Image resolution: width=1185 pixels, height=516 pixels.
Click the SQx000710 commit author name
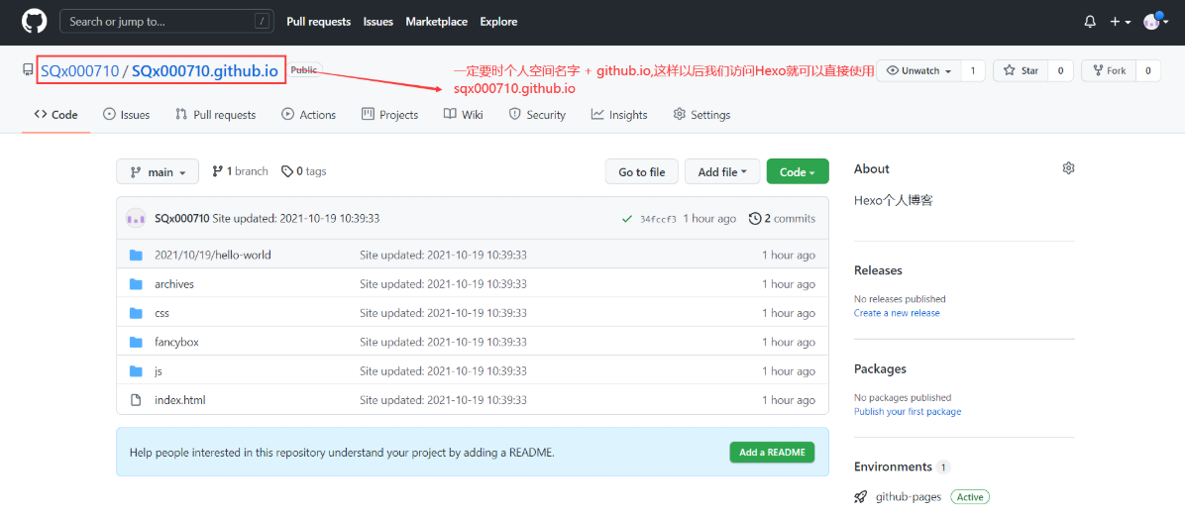click(181, 218)
